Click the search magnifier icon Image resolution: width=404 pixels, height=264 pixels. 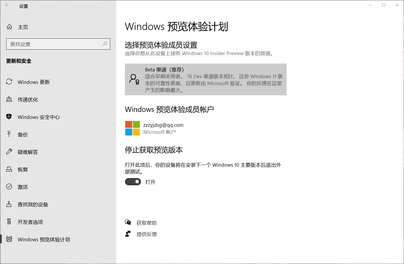pos(105,44)
